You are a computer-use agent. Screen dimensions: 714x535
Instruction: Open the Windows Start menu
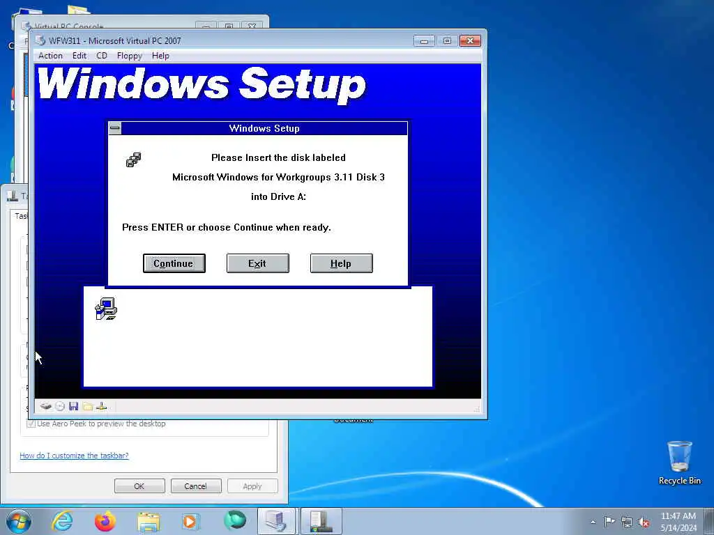coord(19,521)
